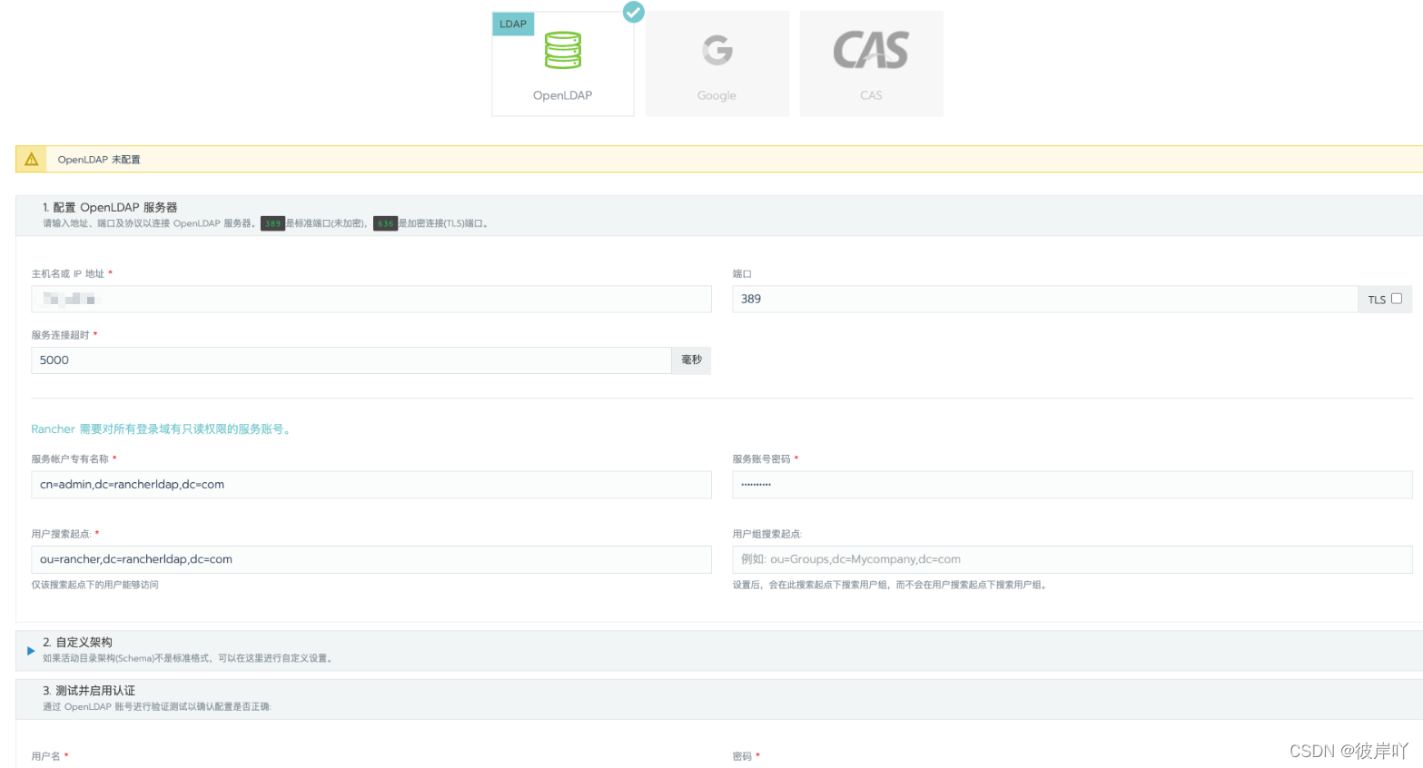The height and width of the screenshot is (768, 1423).
Task: Click the 主机名或 IP 地址 label
Action: (x=67, y=273)
